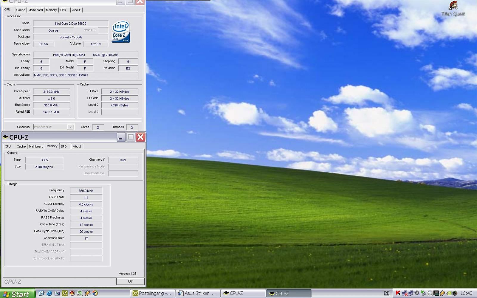Click the DE language indicator

pyautogui.click(x=386, y=293)
